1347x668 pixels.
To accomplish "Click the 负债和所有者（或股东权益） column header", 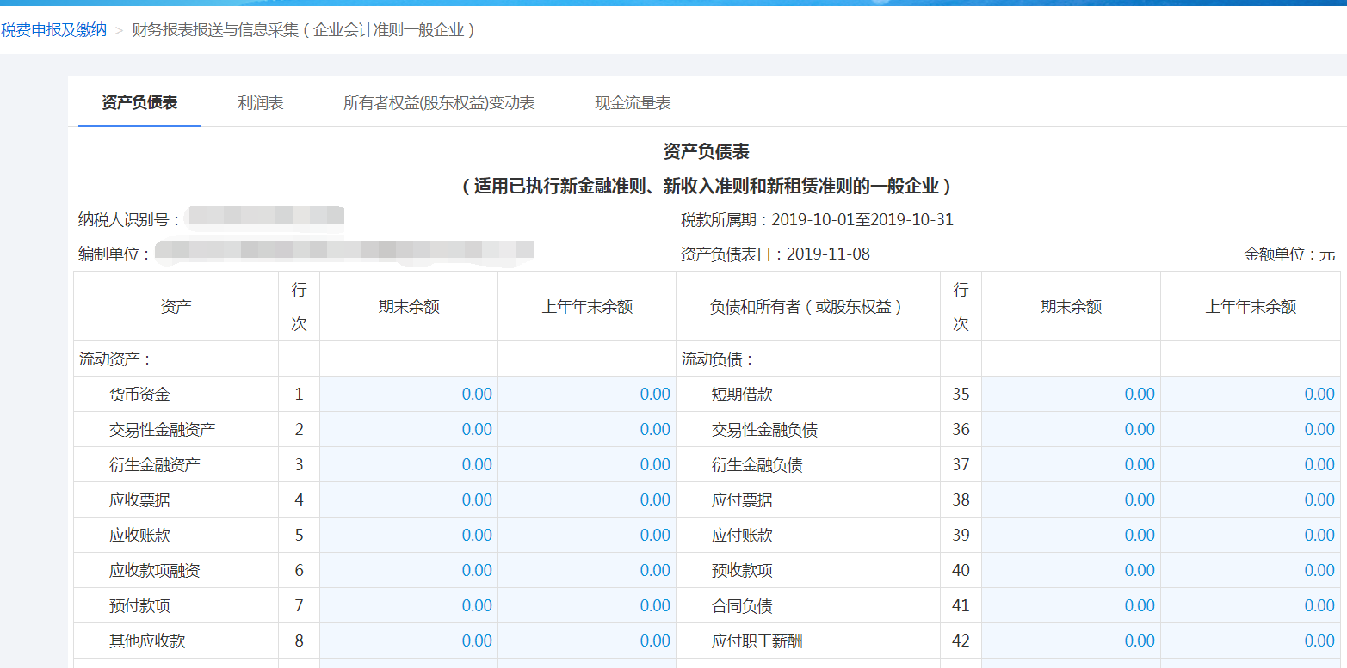I will click(x=807, y=307).
